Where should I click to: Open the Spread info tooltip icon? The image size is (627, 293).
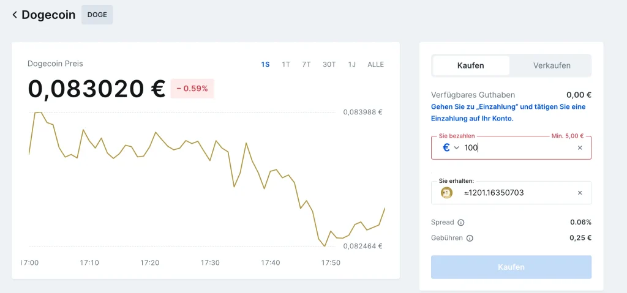pyautogui.click(x=461, y=223)
